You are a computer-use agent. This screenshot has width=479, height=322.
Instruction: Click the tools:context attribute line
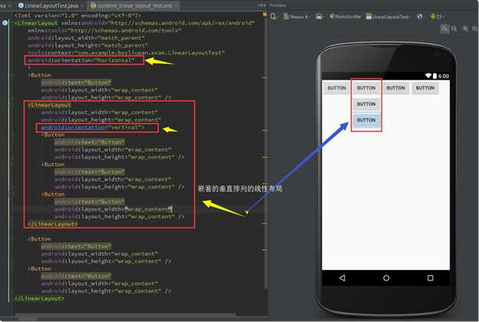[x=126, y=53]
